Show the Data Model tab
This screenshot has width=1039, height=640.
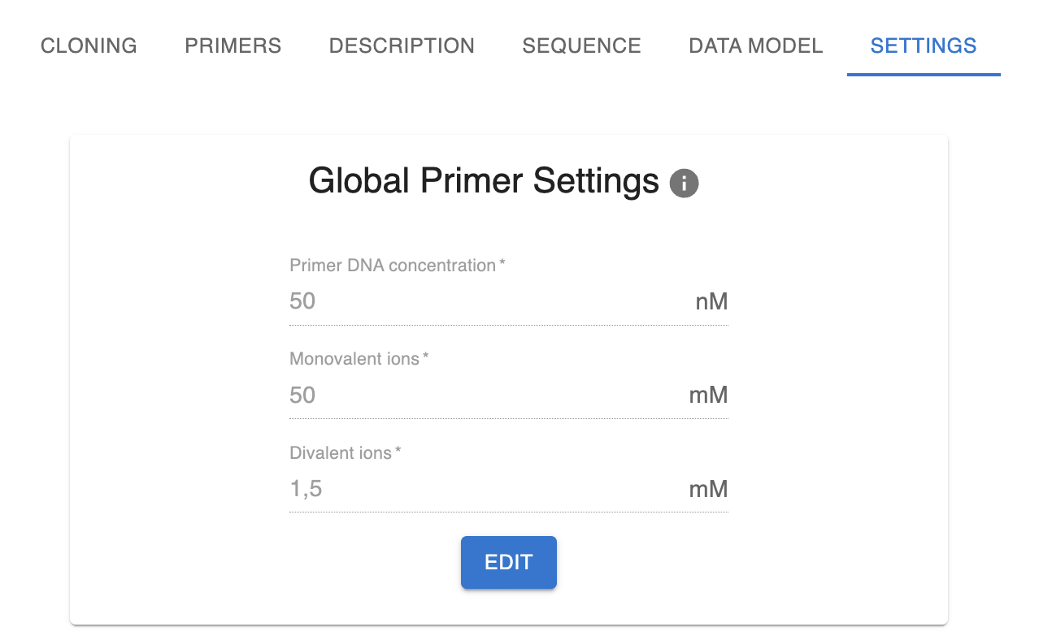pyautogui.click(x=755, y=45)
